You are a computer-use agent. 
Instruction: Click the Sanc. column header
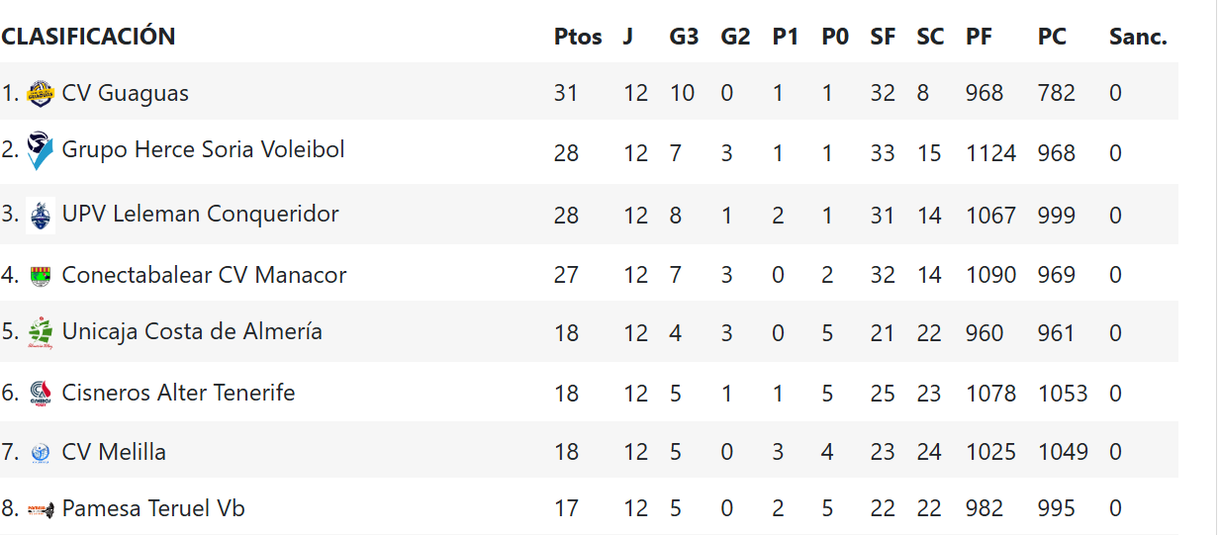click(1138, 37)
